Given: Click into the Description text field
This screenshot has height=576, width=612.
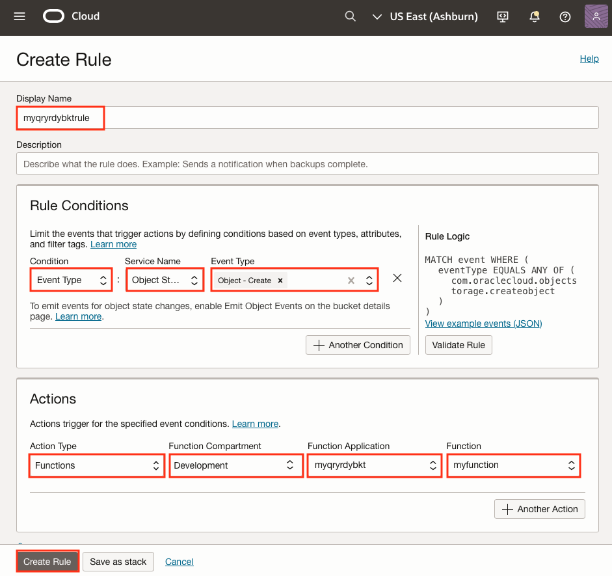Looking at the screenshot, I should pyautogui.click(x=307, y=164).
